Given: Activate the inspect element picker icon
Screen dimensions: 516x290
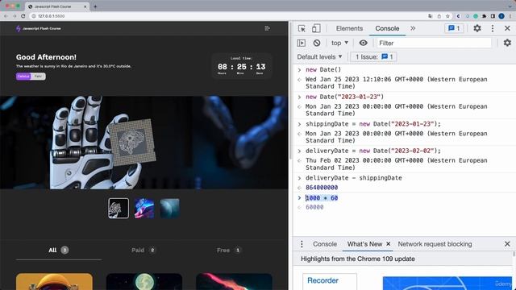Looking at the screenshot, I should click(302, 29).
